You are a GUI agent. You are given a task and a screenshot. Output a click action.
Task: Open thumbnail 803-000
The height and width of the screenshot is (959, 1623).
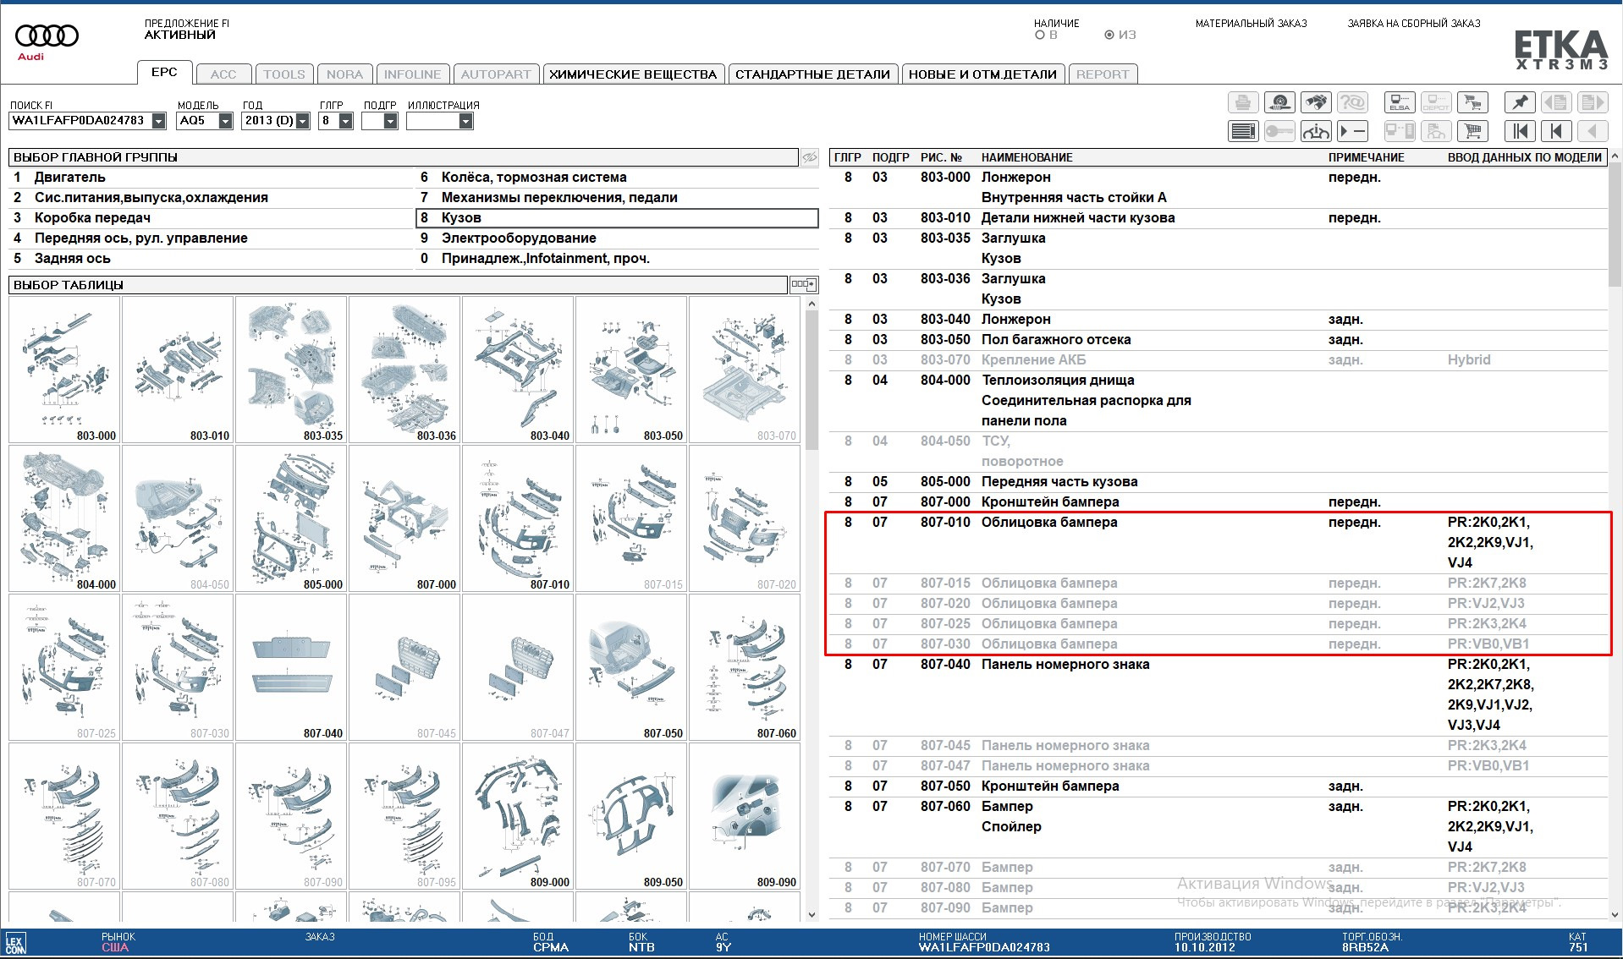pos(64,370)
